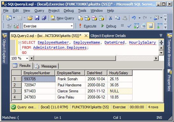Open the Debug menu
The height and width of the screenshot is (122, 174).
(x=69, y=11)
